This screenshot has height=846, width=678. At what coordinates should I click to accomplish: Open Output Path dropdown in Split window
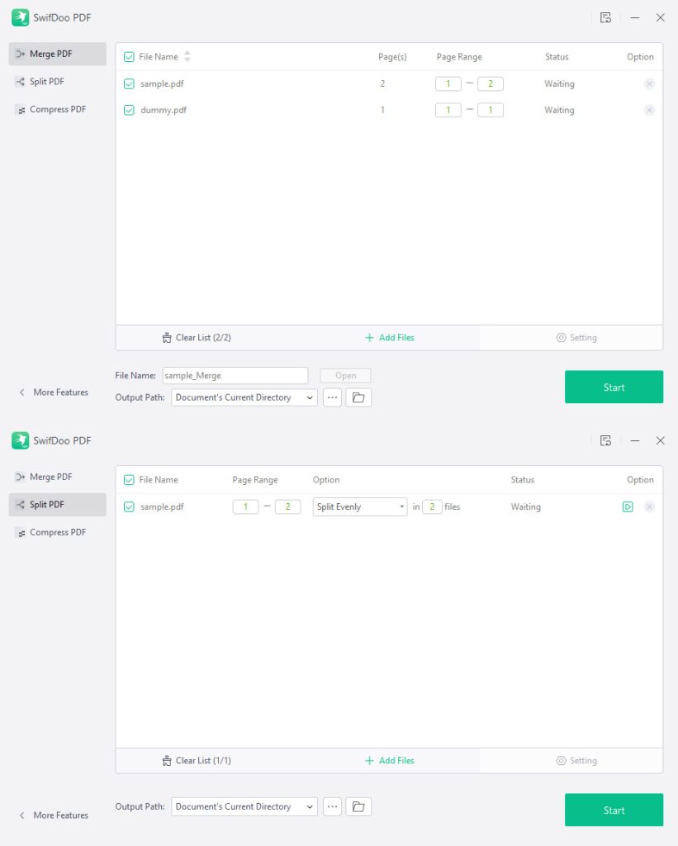(244, 806)
